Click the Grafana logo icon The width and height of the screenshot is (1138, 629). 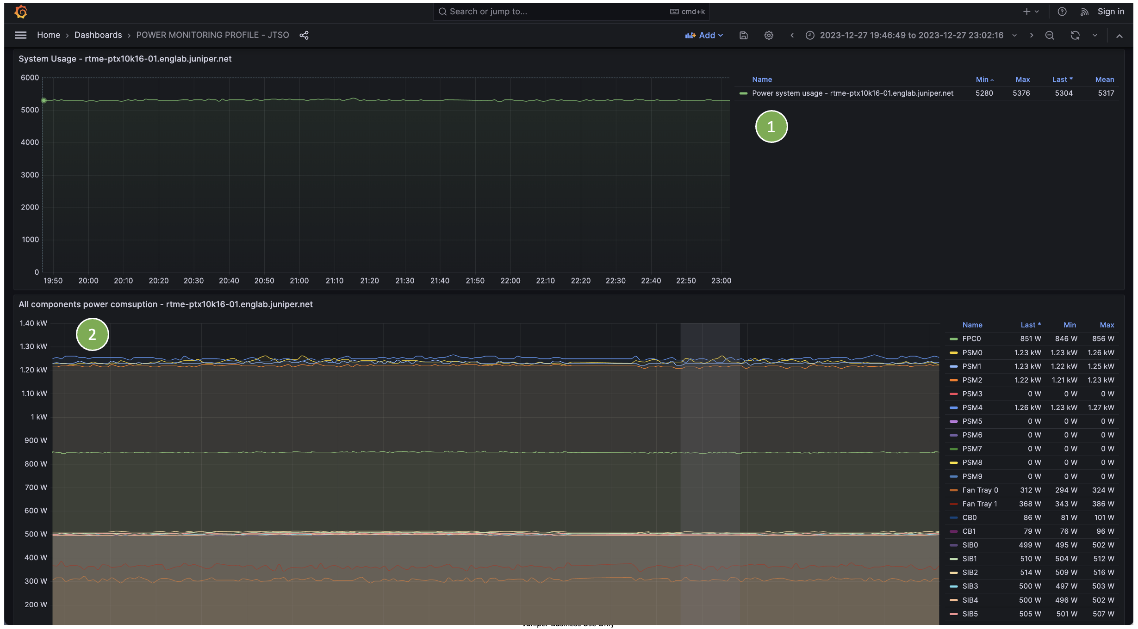(21, 12)
